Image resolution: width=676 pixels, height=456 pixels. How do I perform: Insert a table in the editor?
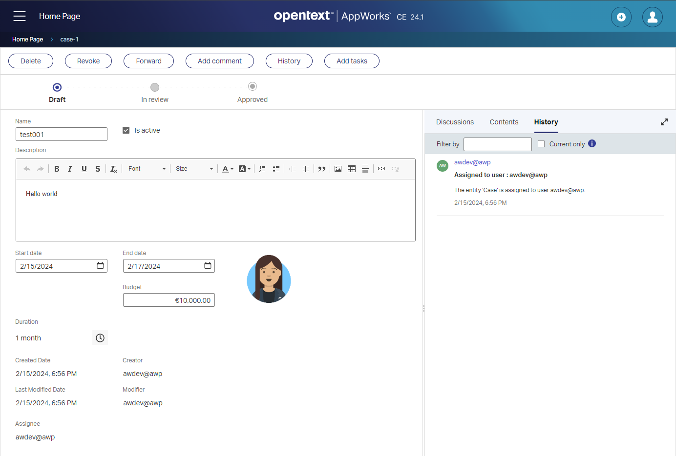tap(352, 169)
